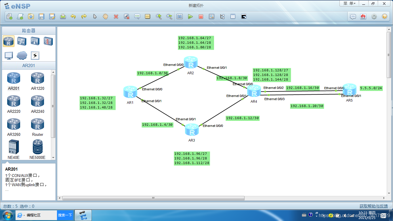Start devices with the green play button
Image resolution: width=393 pixels, height=221 pixels.
click(190, 16)
